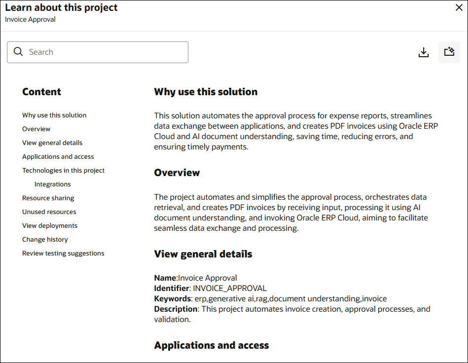Select the Integrations sub-item

click(x=52, y=184)
